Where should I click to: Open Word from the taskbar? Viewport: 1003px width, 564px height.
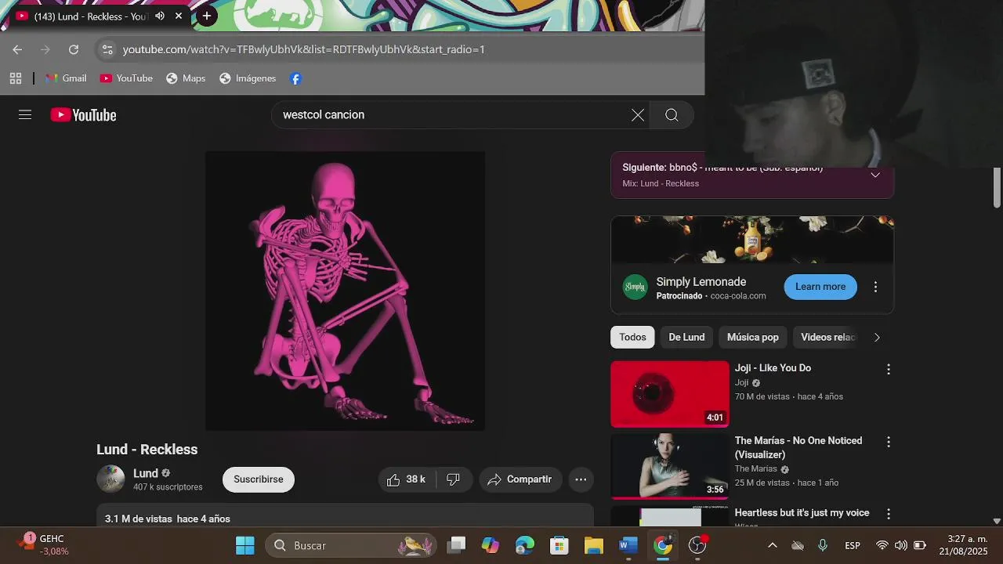[628, 545]
